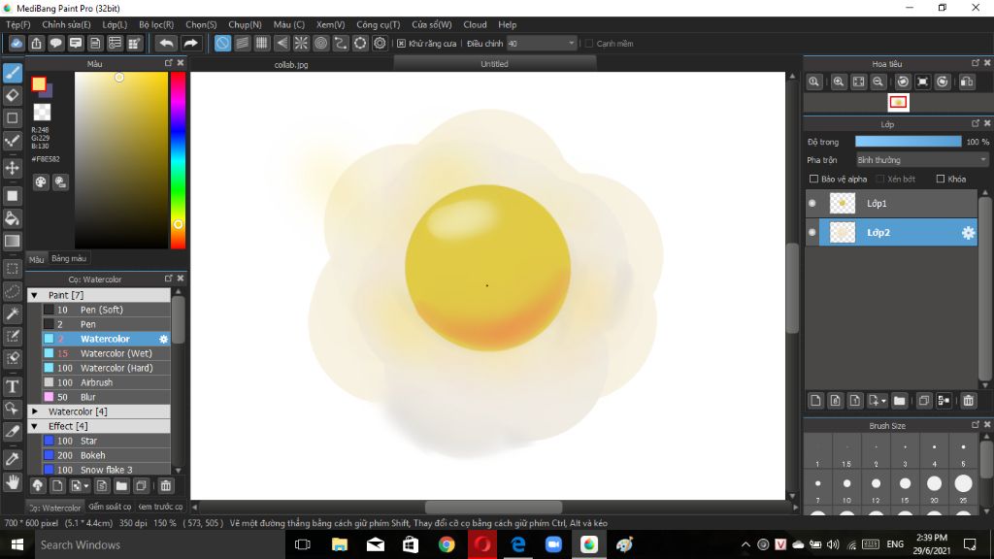Enable circle snap guide
The height and width of the screenshot is (559, 994).
(320, 43)
